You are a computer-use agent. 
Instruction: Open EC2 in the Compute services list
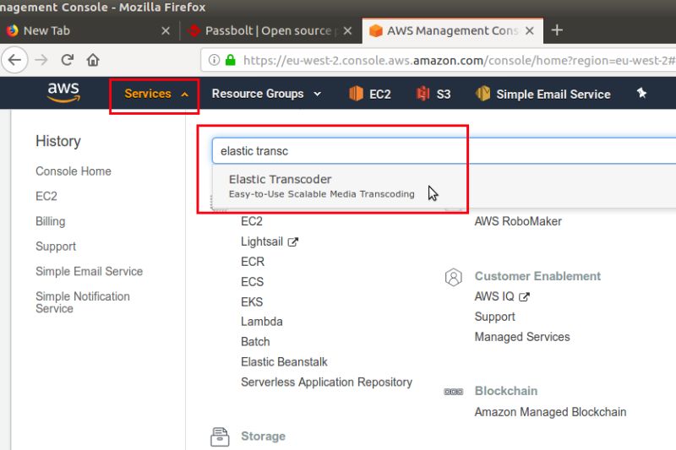point(251,221)
